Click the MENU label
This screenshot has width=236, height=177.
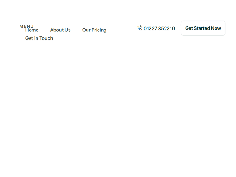[26, 26]
